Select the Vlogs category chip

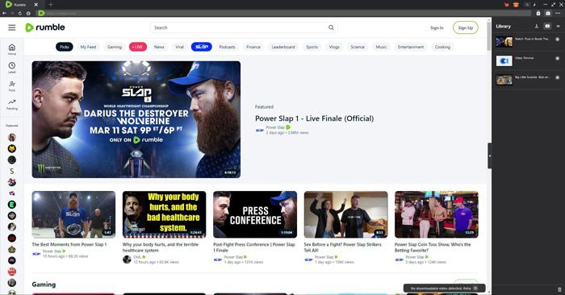pyautogui.click(x=334, y=47)
